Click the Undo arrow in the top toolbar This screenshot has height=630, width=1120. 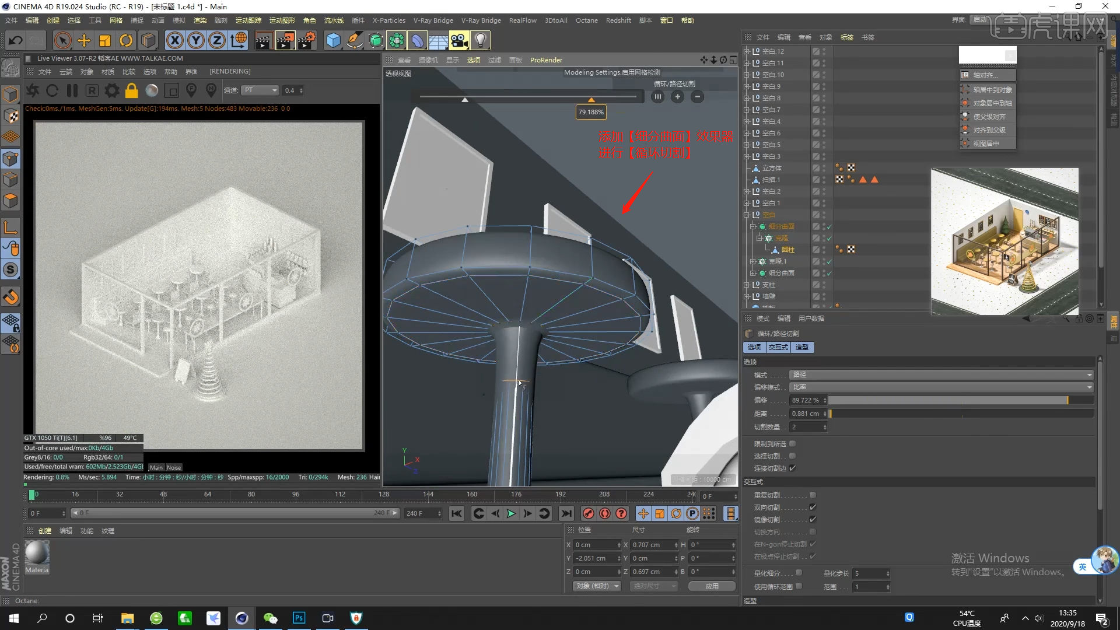pyautogui.click(x=16, y=40)
